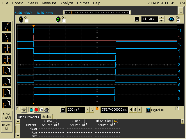Click the orange delay reference arrow icon
Image resolution: width=186 pixels, height=139 pixels.
click(x=97, y=109)
